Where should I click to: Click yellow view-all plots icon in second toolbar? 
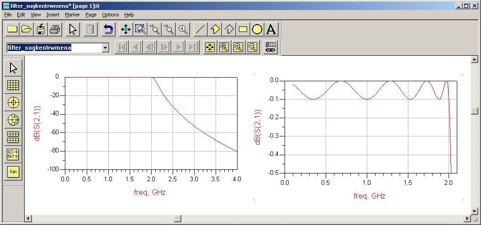tap(210, 47)
